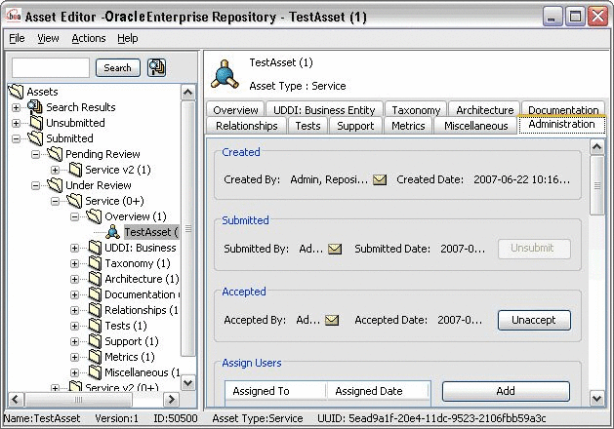
Task: Open the Help menu
Action: coord(128,38)
